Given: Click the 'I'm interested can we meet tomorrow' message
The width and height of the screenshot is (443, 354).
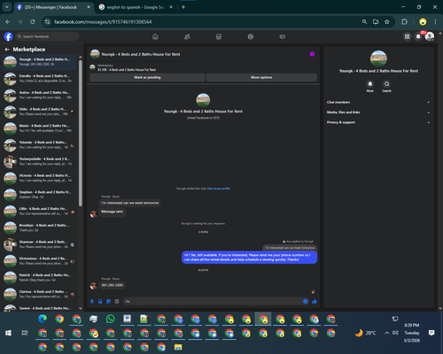Looking at the screenshot, I should (x=130, y=203).
